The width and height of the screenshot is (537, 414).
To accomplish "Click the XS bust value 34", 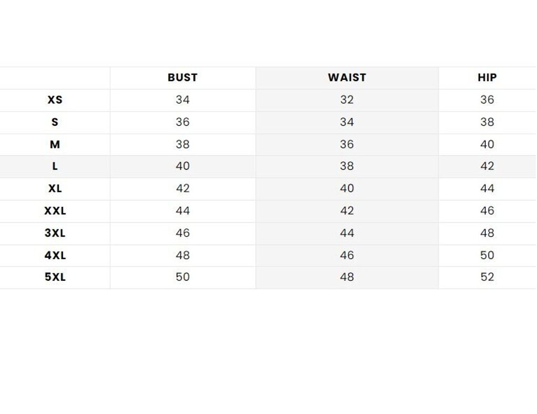I will pyautogui.click(x=182, y=100).
